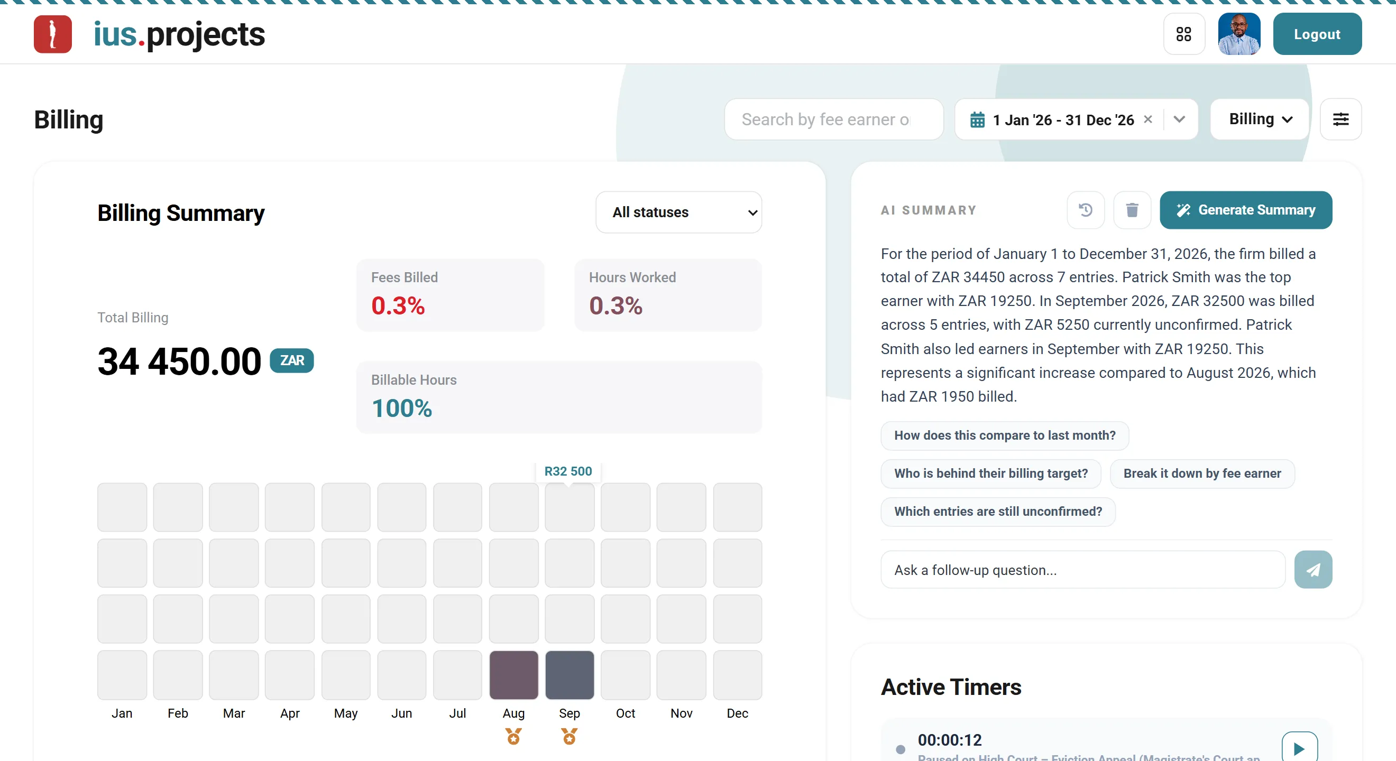Choose 'Break it down by fee earner'
1396x761 pixels.
click(1201, 474)
